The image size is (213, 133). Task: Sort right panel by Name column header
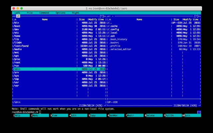coord(139,20)
